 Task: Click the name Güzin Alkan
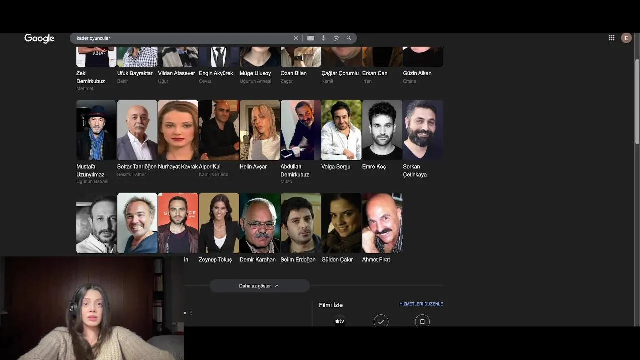coord(417,73)
